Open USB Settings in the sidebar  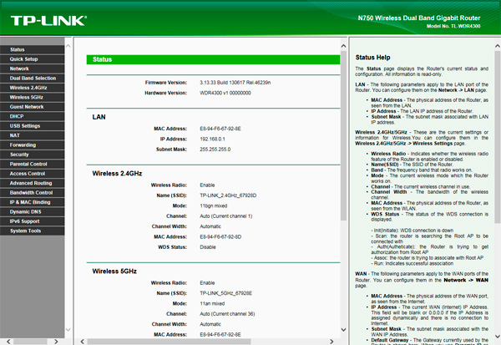coord(25,125)
